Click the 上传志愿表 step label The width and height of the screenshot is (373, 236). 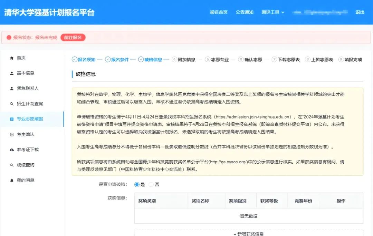pyautogui.click(x=322, y=60)
